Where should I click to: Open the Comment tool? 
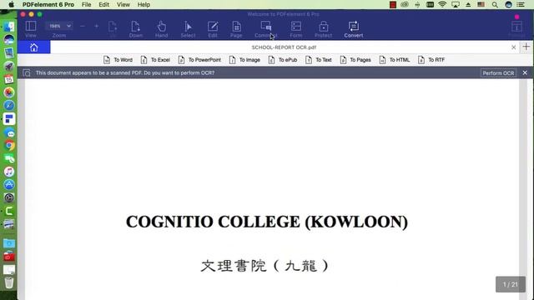click(x=265, y=29)
